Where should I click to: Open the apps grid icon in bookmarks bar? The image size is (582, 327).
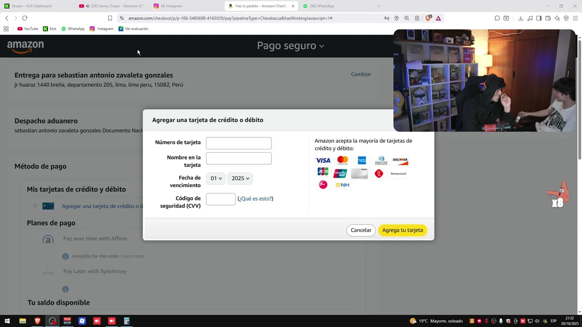click(6, 29)
